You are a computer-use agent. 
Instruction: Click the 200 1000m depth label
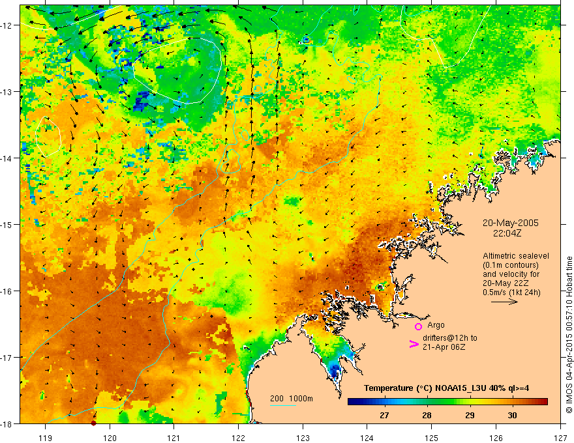pos(292,399)
